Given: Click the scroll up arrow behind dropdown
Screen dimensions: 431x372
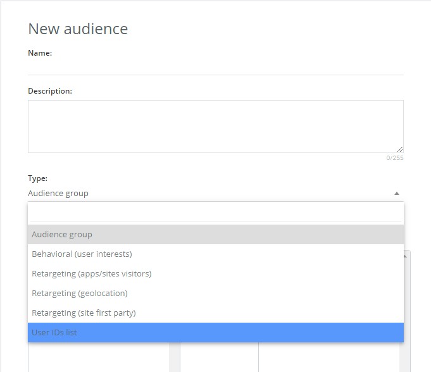Looking at the screenshot, I should (x=405, y=256).
